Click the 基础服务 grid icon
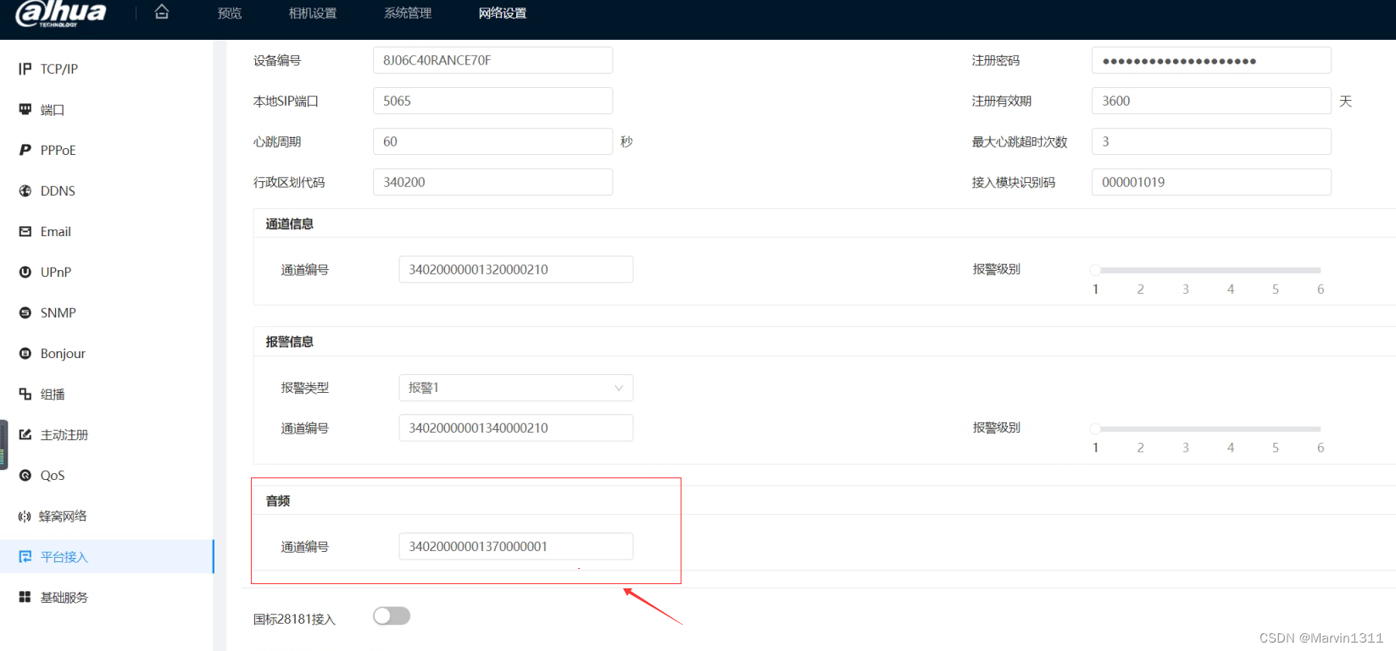 tap(25, 597)
